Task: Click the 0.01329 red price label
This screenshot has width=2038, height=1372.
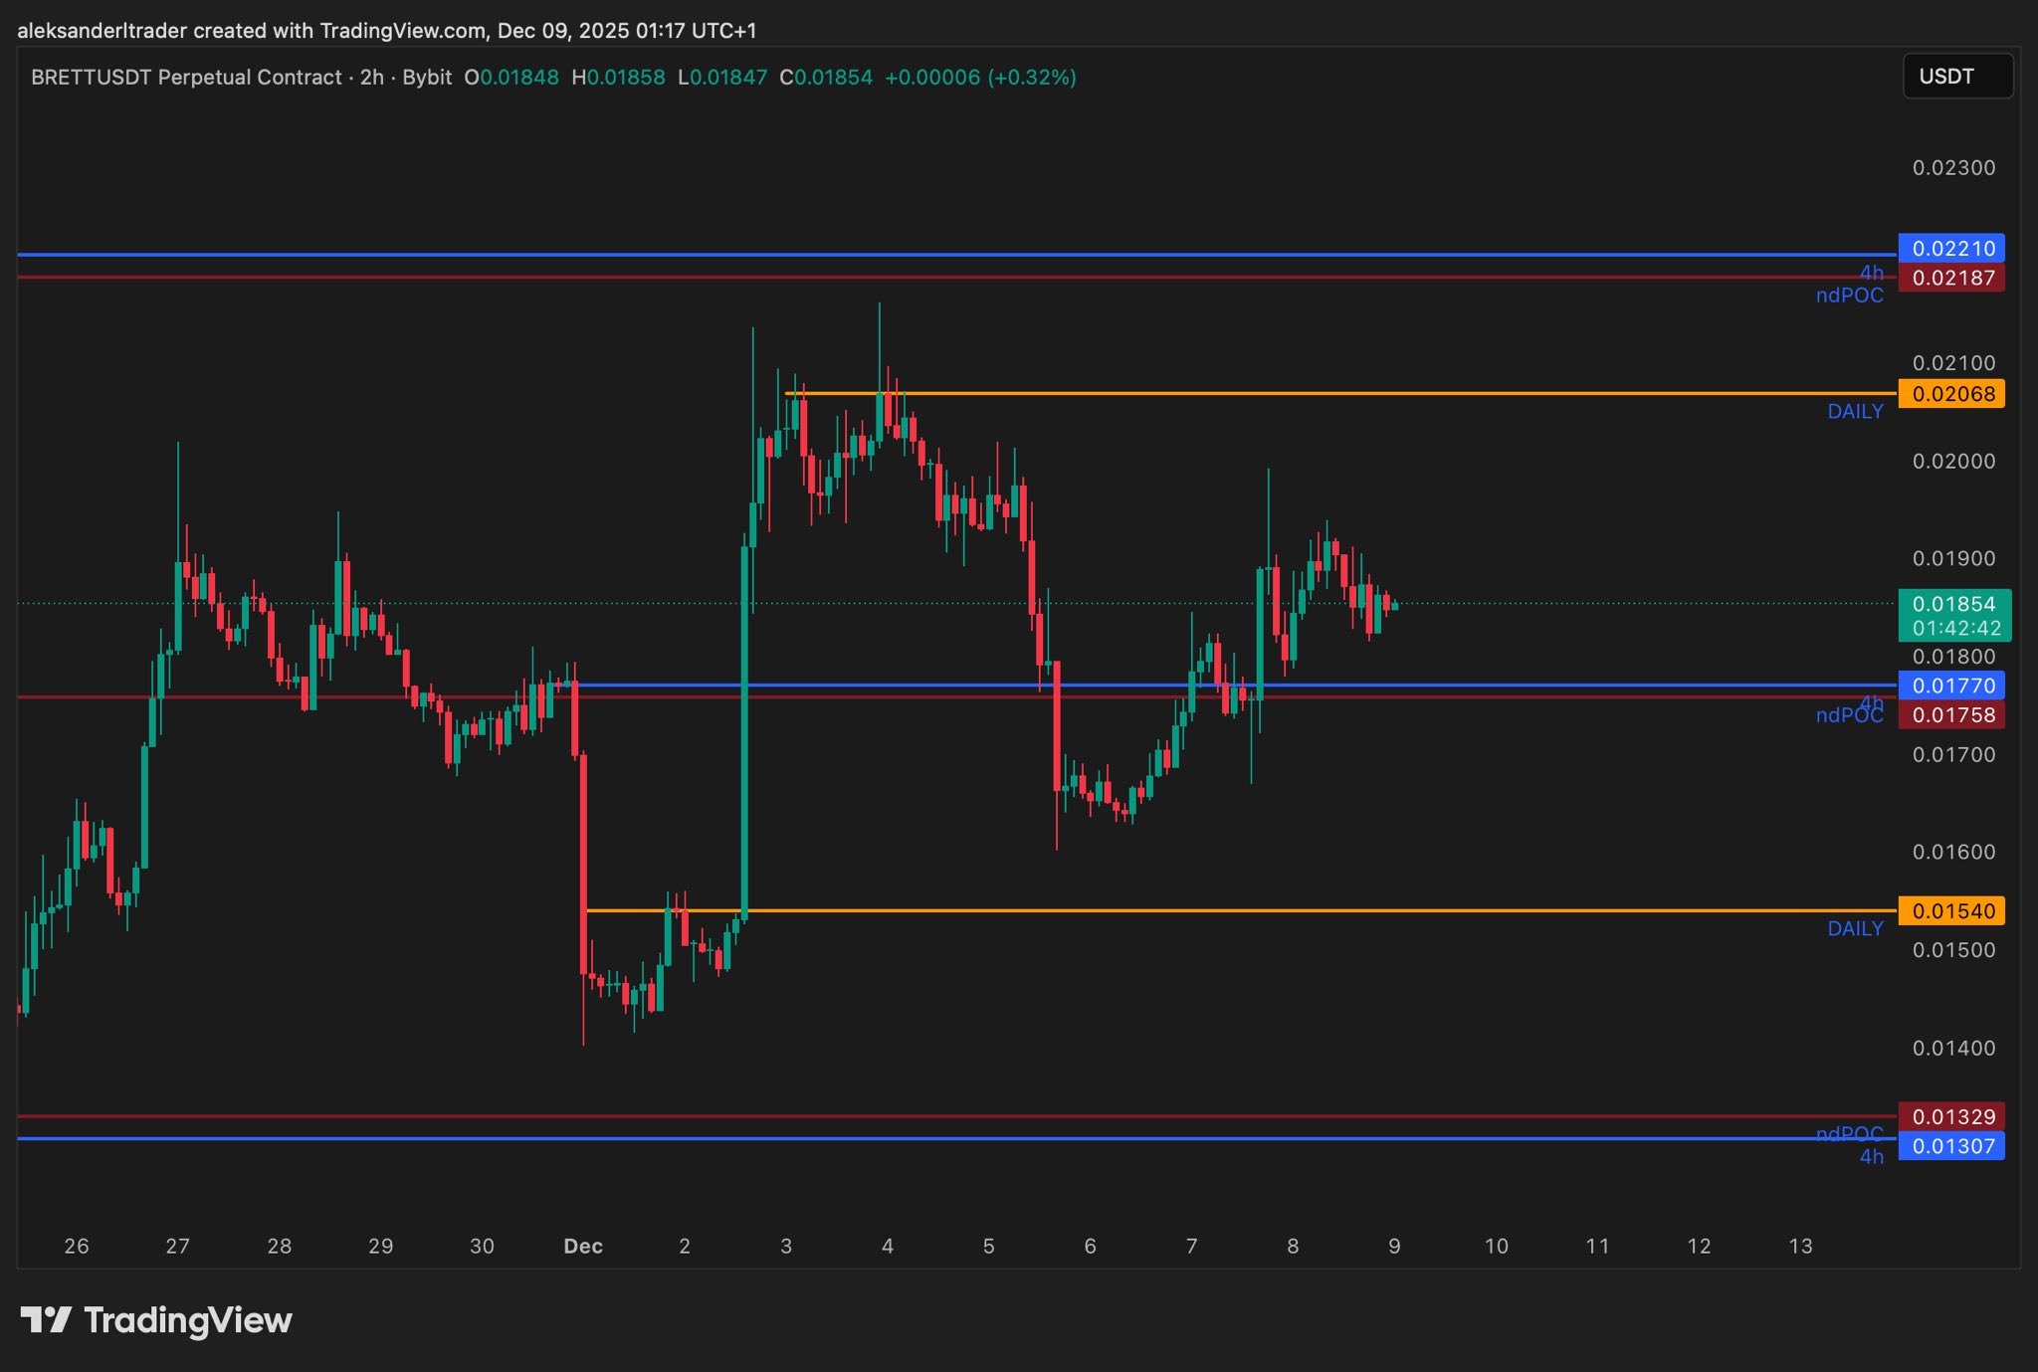Action: click(1951, 1116)
